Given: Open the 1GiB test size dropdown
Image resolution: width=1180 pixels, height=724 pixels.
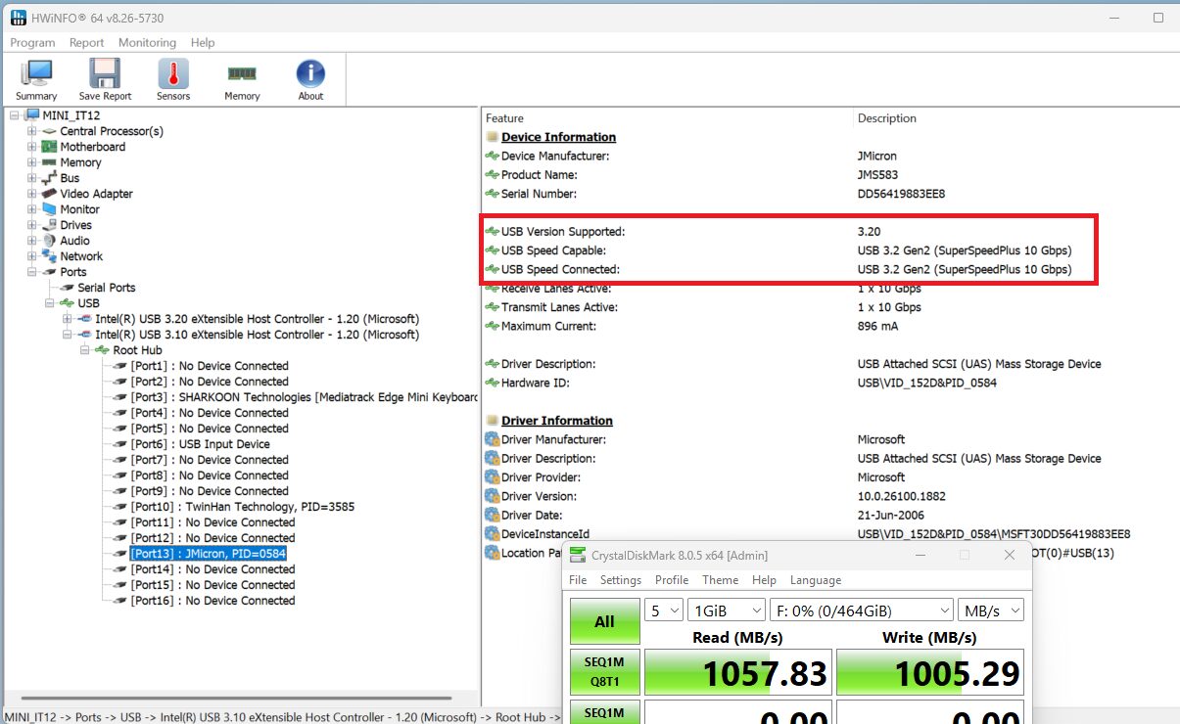Looking at the screenshot, I should click(x=727, y=610).
